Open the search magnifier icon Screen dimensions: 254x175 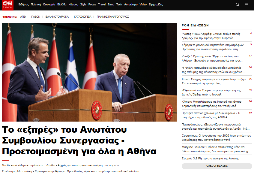[238, 5]
